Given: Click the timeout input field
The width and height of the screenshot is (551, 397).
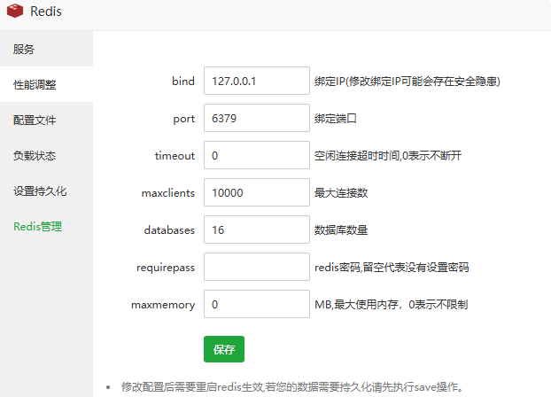Looking at the screenshot, I should point(256,155).
